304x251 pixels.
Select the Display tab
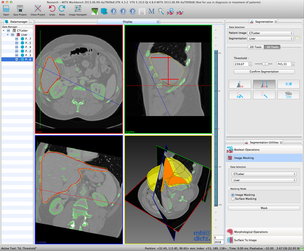pyautogui.click(x=128, y=22)
